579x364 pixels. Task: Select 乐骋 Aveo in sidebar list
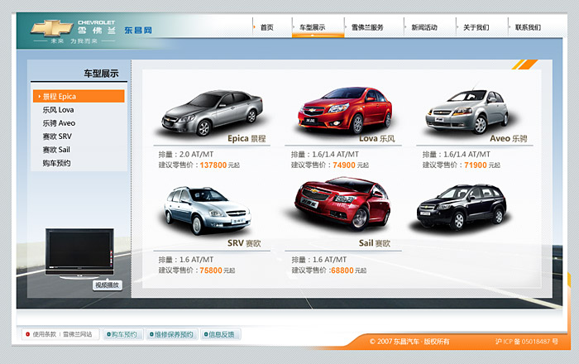[x=59, y=123]
